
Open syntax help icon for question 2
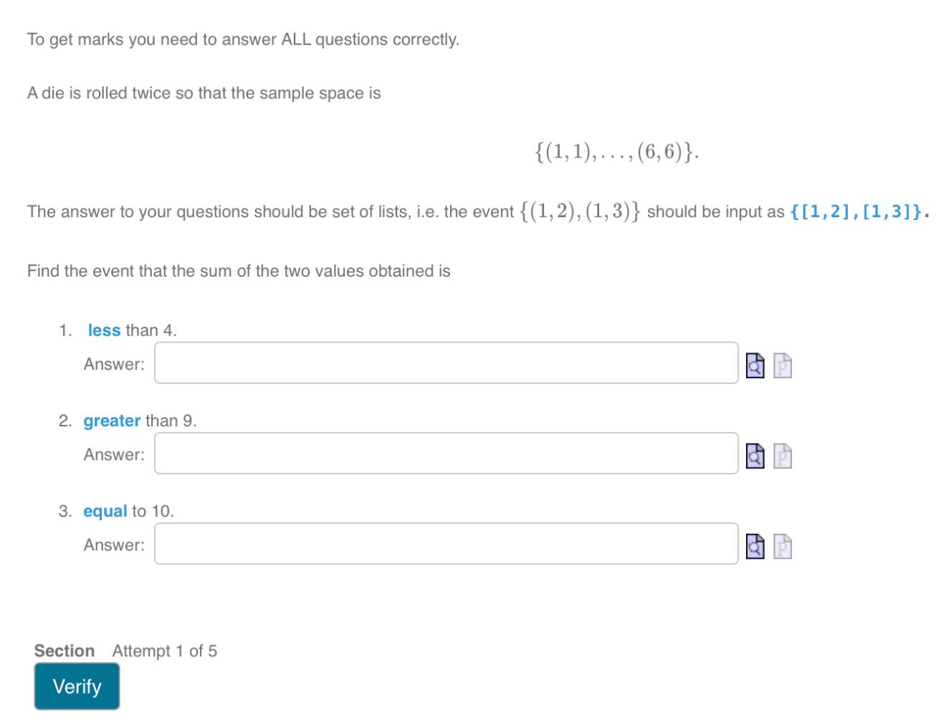(x=783, y=454)
